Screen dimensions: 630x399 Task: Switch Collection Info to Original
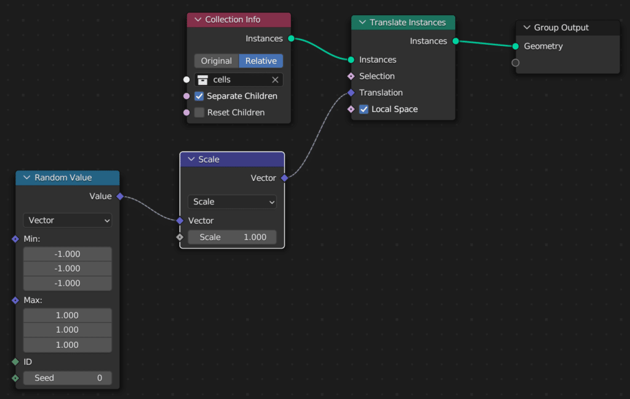217,61
